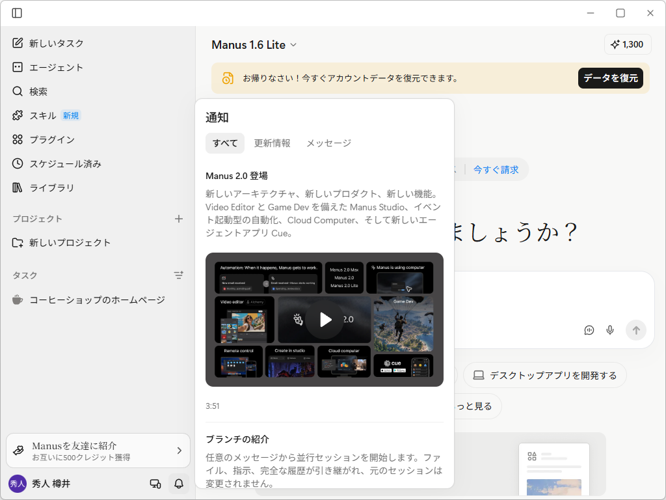Click the voice chat bubble icon
This screenshot has width=666, height=500.
point(589,330)
